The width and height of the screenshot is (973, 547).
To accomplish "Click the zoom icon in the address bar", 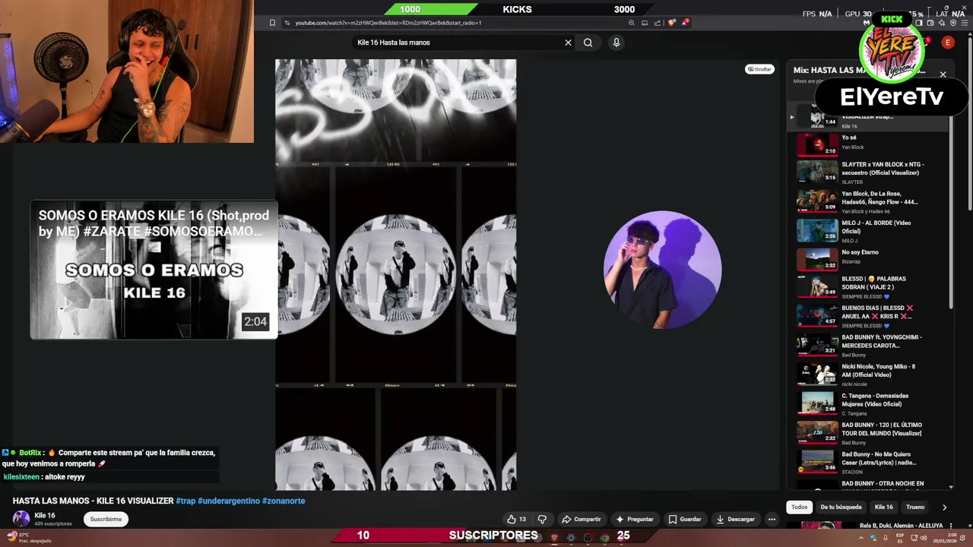I will click(631, 23).
